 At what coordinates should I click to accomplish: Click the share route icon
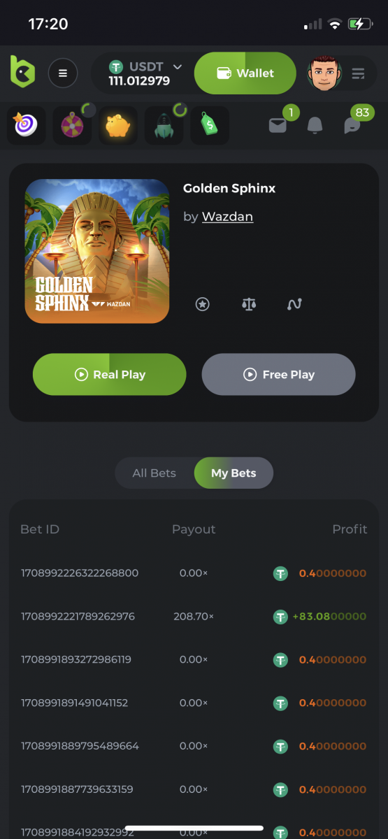(x=294, y=304)
